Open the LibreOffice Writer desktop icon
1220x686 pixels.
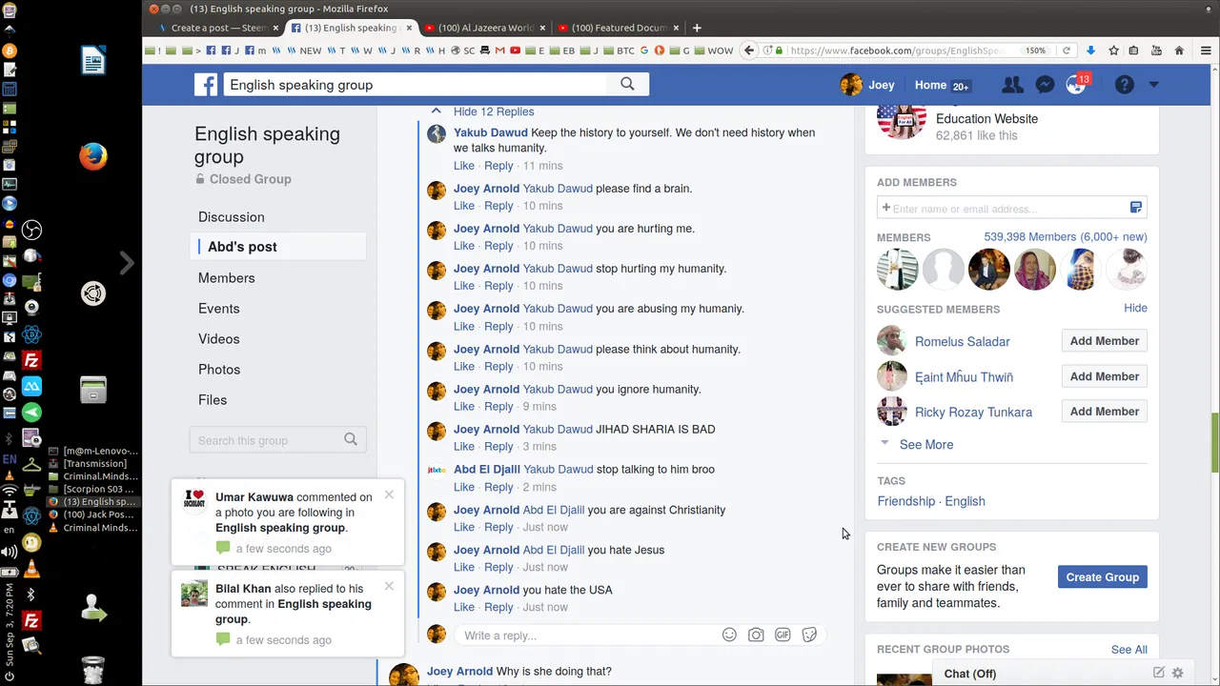tap(93, 61)
